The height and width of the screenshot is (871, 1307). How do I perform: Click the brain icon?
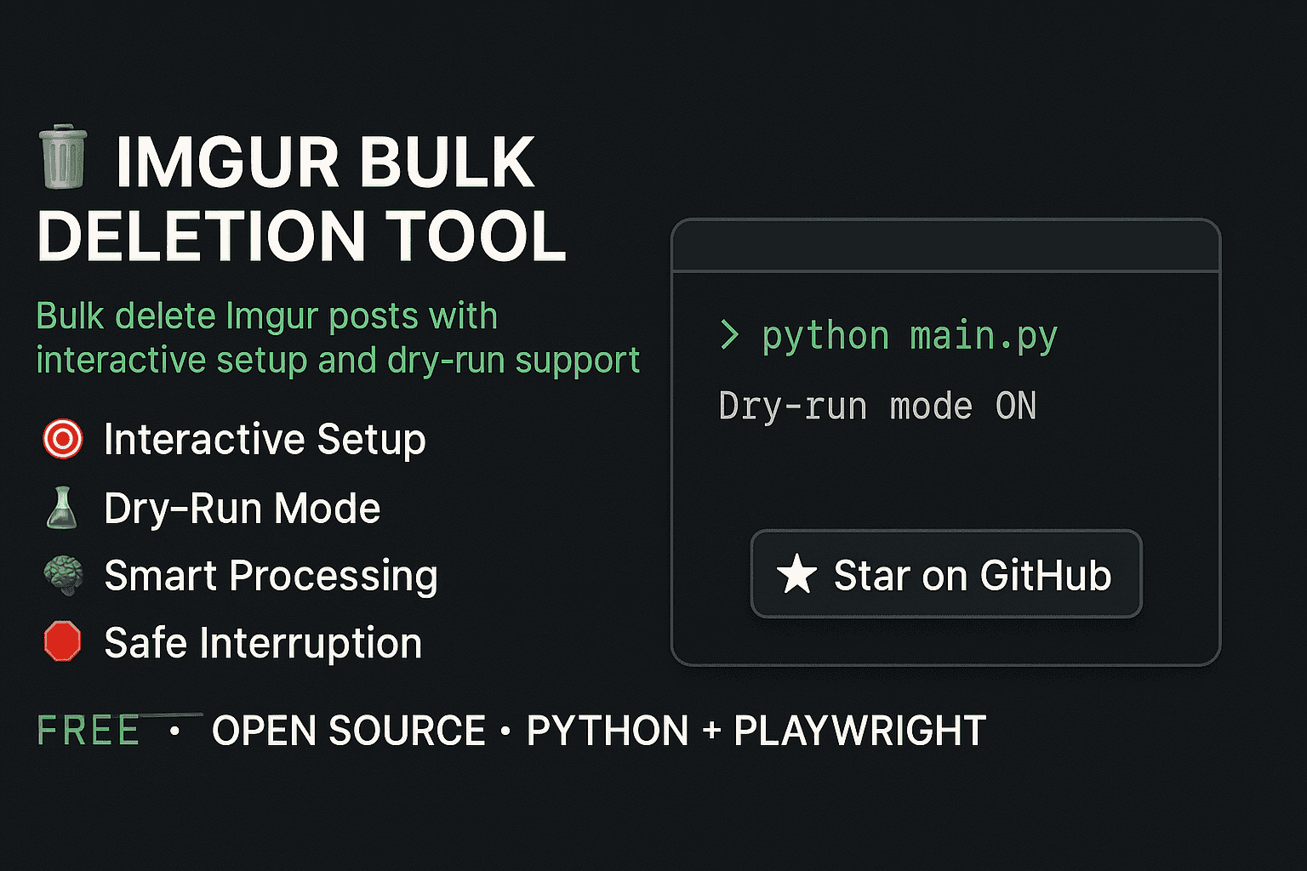click(63, 575)
